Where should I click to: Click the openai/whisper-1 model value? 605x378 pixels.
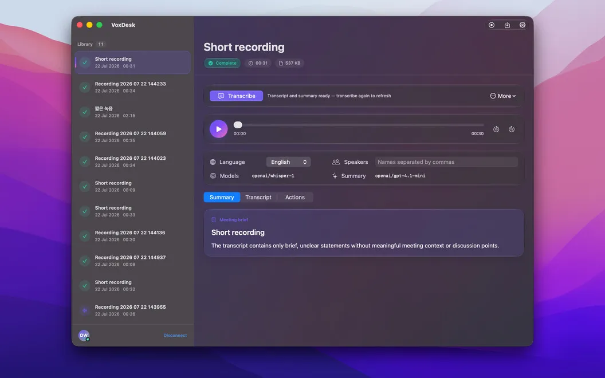(x=273, y=176)
